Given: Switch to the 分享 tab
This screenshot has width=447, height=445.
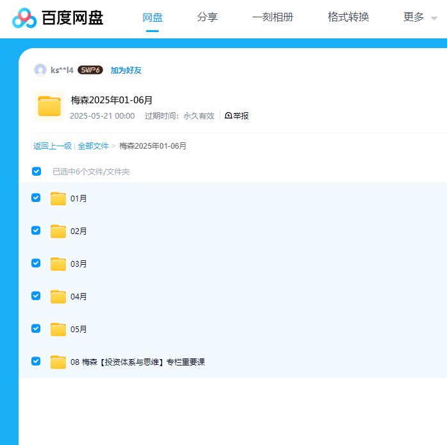Looking at the screenshot, I should (x=207, y=17).
